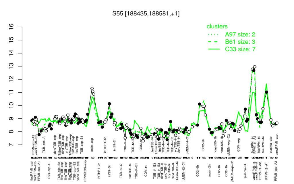Select legend entry A97 size: 2

point(240,34)
